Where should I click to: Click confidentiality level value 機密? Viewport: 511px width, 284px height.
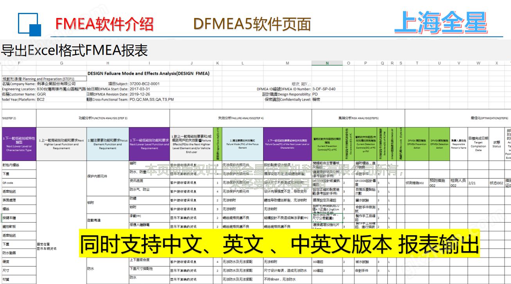click(x=316, y=99)
